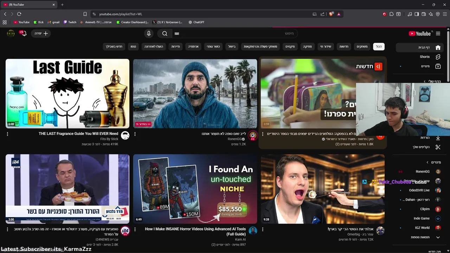Open the Last Guide fragrance video thumbnail

click(x=67, y=93)
